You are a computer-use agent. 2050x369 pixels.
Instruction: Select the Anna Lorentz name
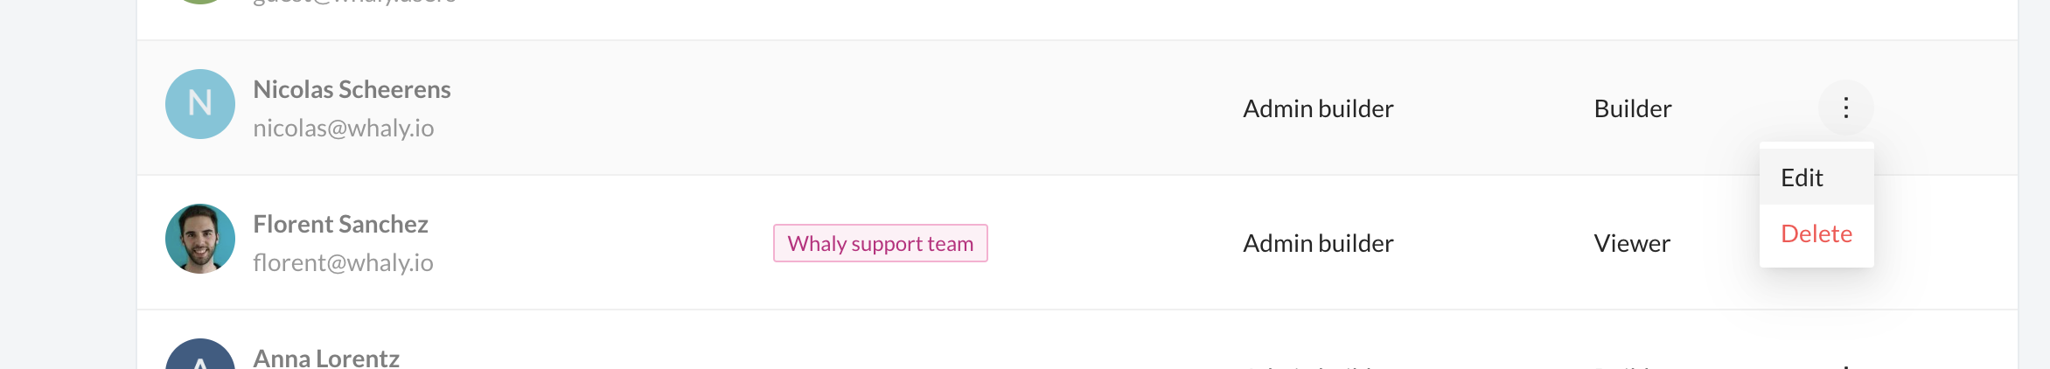click(326, 359)
